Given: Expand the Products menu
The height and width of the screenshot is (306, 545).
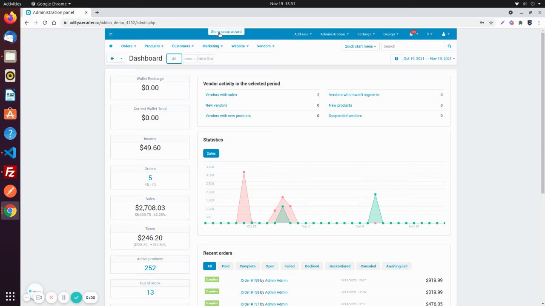Looking at the screenshot, I should click(x=154, y=46).
